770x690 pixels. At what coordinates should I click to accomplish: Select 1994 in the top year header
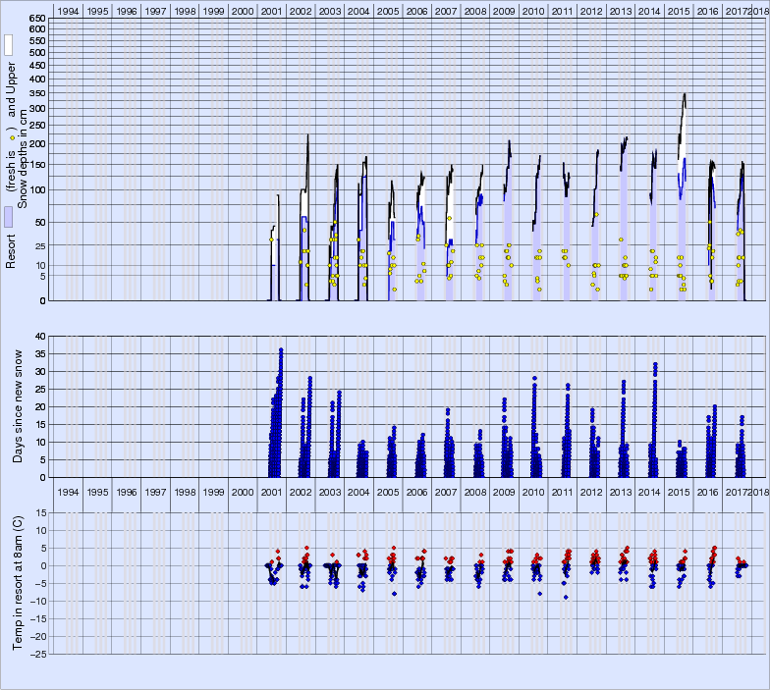coord(69,10)
